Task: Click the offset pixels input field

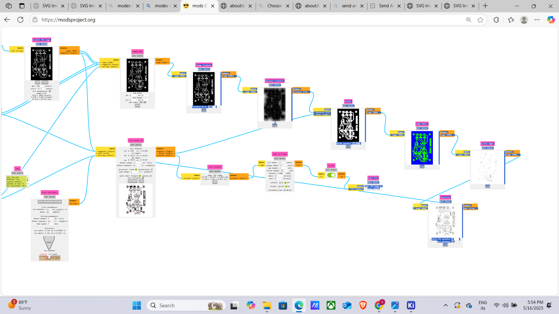Action: pyautogui.click(x=357, y=143)
